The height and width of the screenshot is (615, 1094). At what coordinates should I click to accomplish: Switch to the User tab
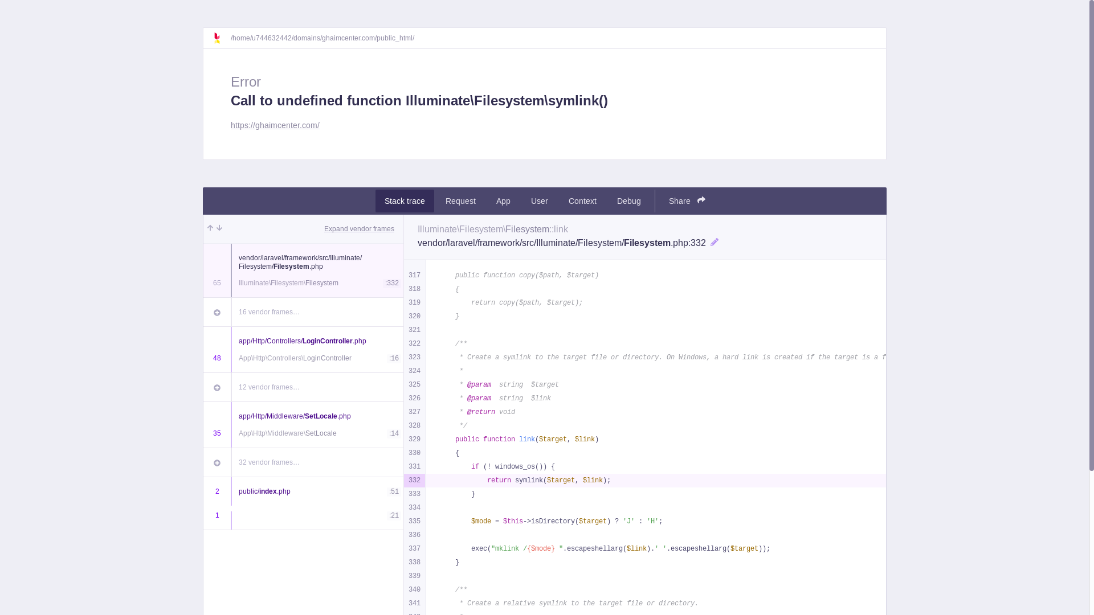(540, 201)
